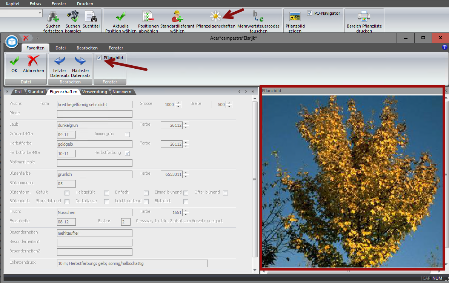The image size is (449, 283).
Task: Confirm with the OK button
Action: [x=14, y=63]
